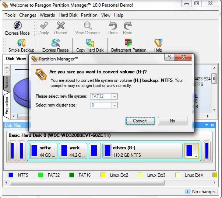Viewport: 222px width, 198px height.
Task: Open the Hard Disk menu
Action: pyautogui.click(x=68, y=15)
